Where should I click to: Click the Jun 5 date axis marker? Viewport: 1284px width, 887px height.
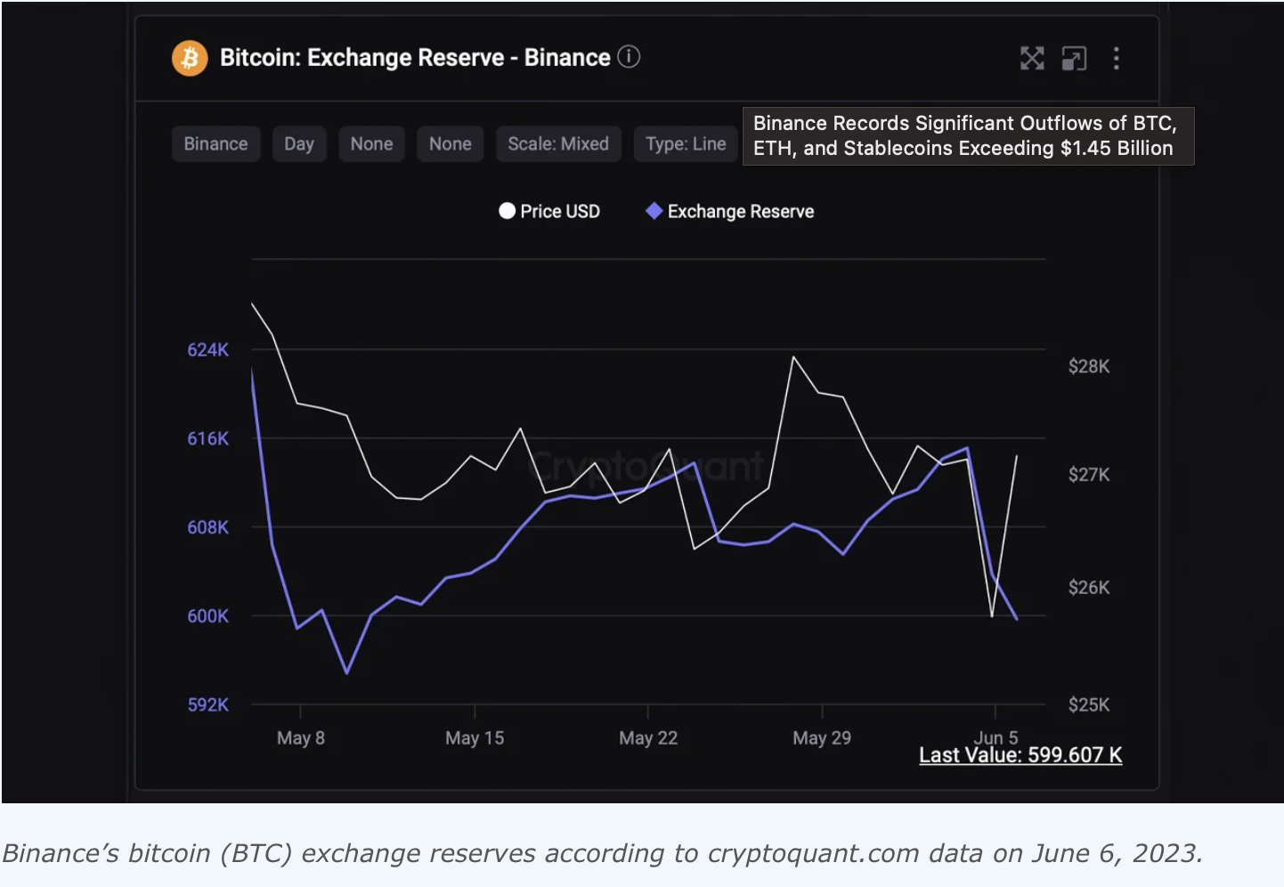(x=996, y=736)
